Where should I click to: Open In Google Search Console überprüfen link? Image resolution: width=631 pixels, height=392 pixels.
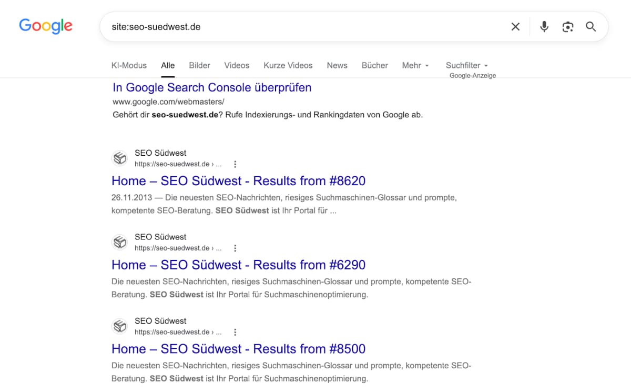(x=212, y=87)
